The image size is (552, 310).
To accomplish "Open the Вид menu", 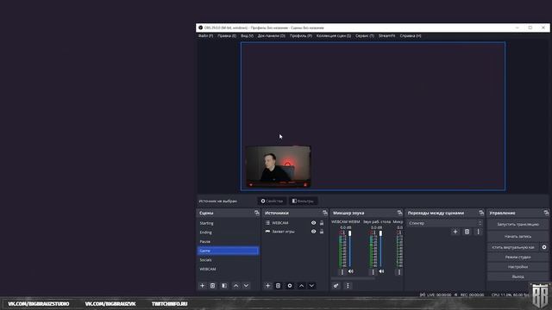I will click(x=247, y=36).
